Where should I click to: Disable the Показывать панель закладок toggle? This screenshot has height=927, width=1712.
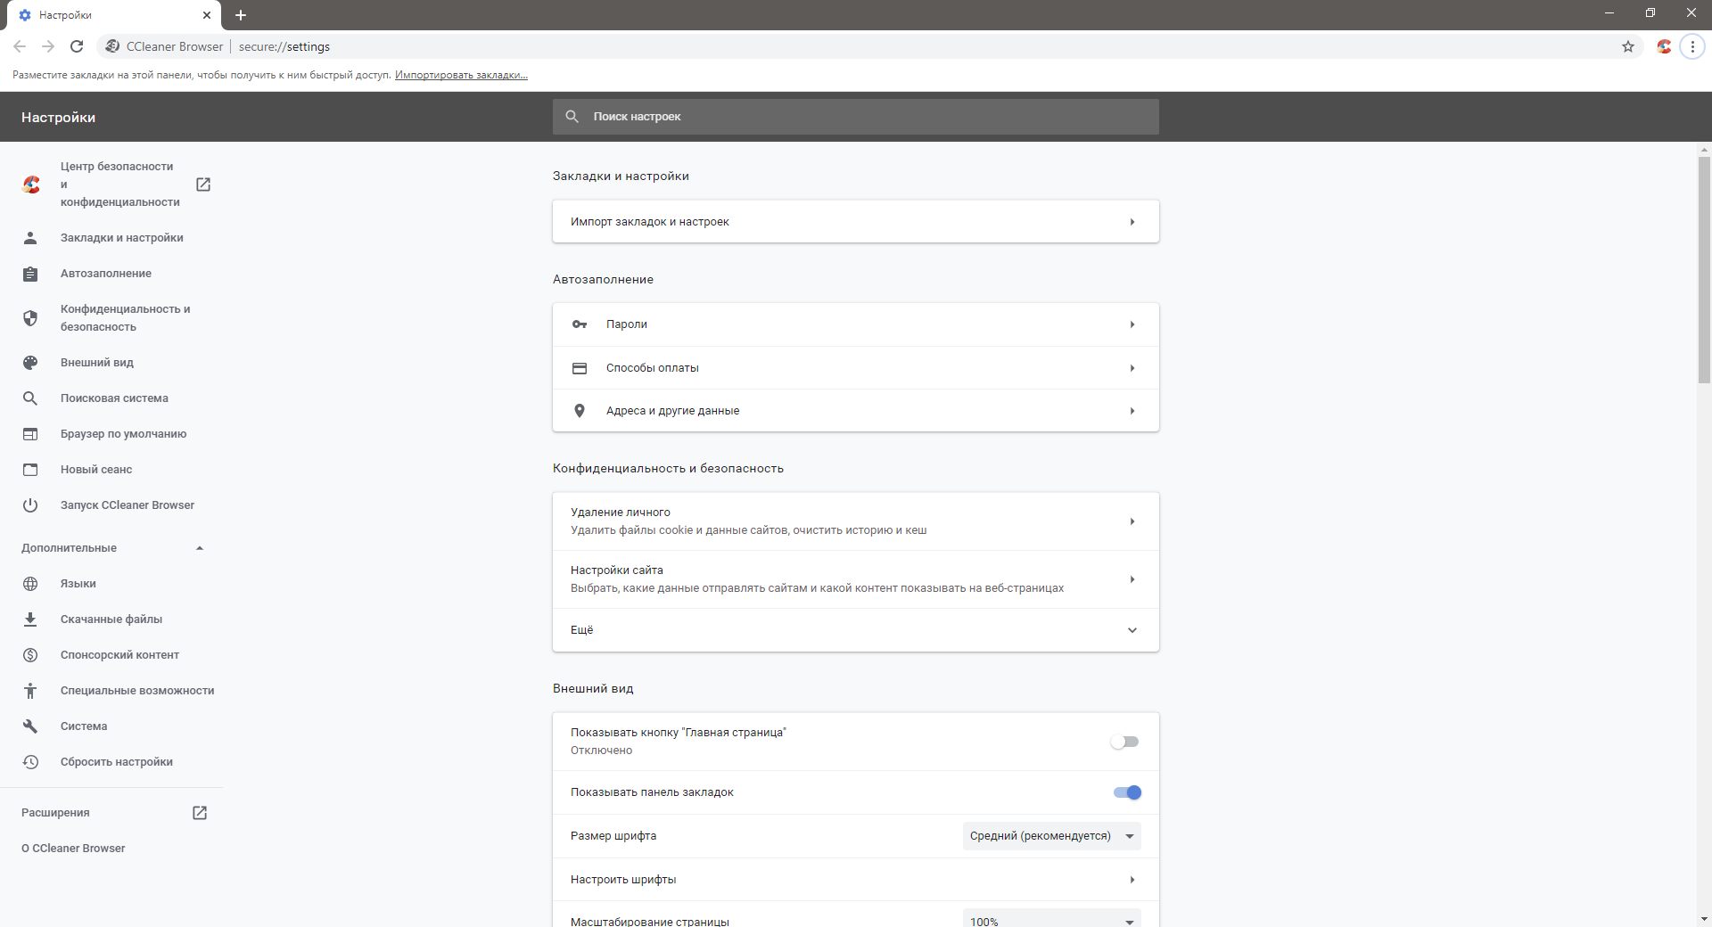click(1127, 792)
